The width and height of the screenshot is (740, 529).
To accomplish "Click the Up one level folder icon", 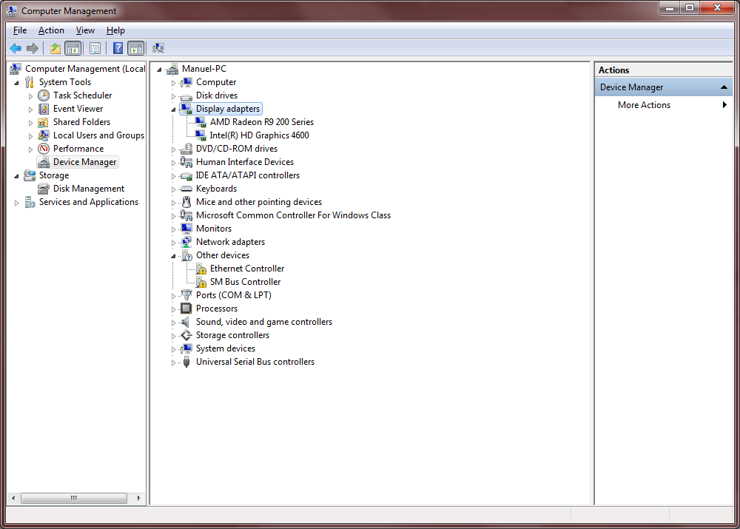I will coord(55,49).
